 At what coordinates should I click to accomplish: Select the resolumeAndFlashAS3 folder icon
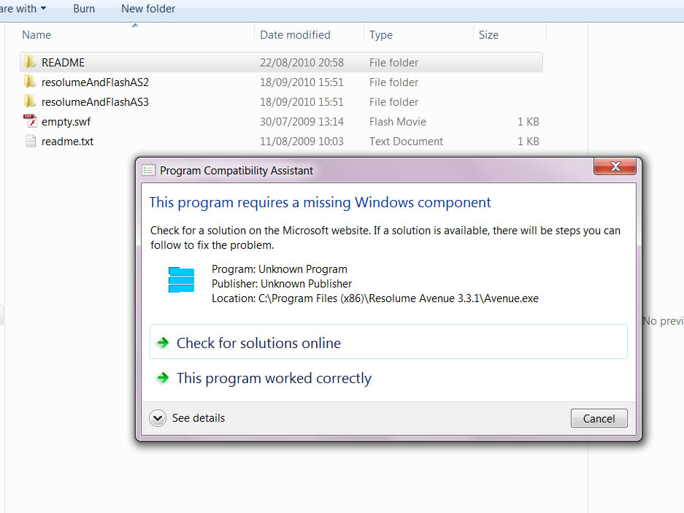pyautogui.click(x=30, y=101)
